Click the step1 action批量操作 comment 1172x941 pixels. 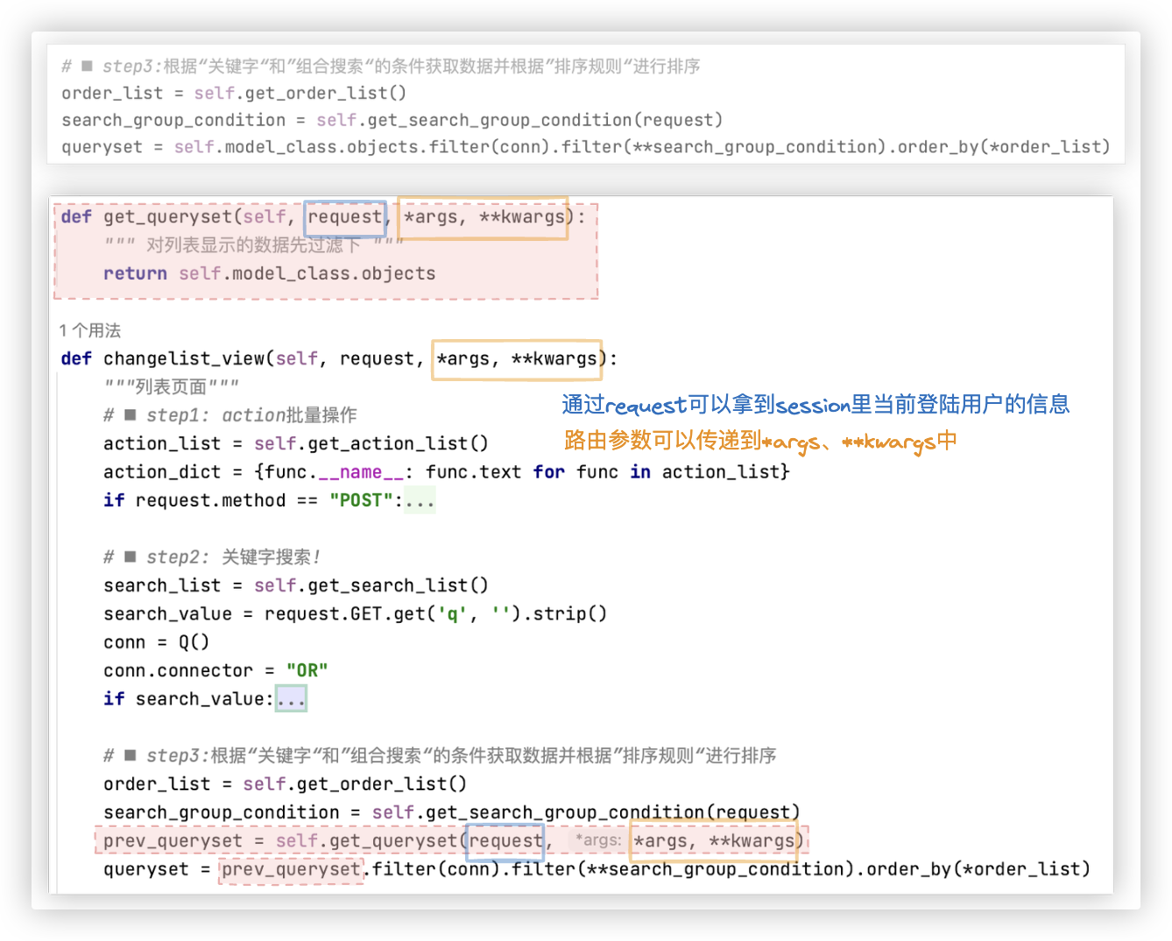(230, 415)
